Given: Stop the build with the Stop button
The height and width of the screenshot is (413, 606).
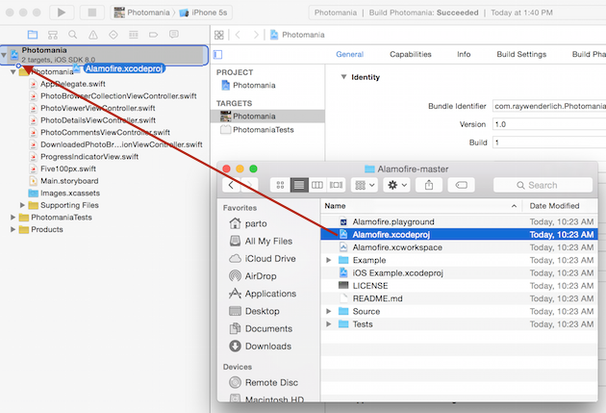Looking at the screenshot, I should coord(92,13).
